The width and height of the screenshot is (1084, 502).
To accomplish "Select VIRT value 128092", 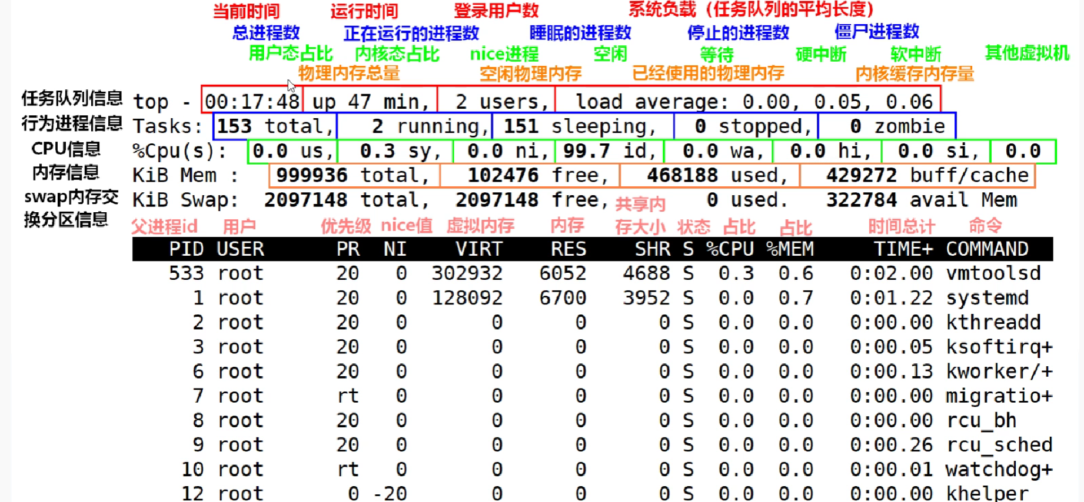I will [x=467, y=298].
